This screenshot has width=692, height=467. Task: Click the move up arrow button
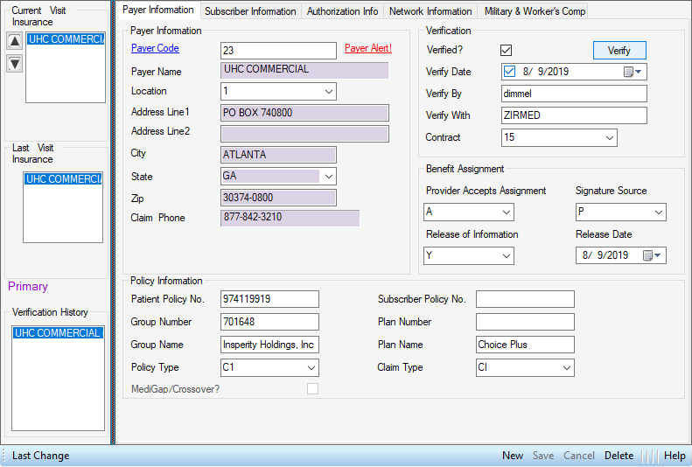tap(14, 41)
